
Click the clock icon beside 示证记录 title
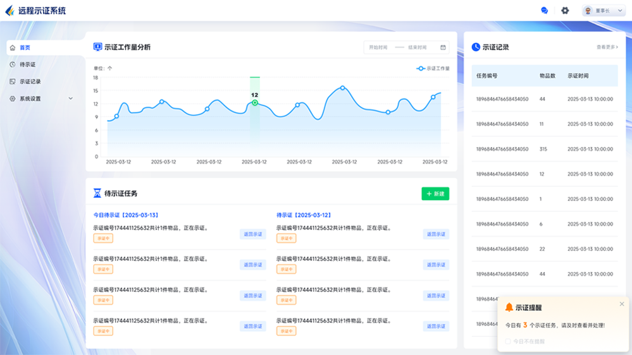tap(476, 47)
